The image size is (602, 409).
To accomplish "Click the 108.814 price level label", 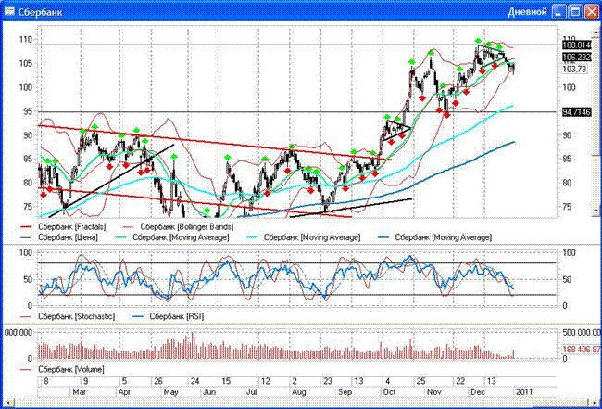I will 577,45.
